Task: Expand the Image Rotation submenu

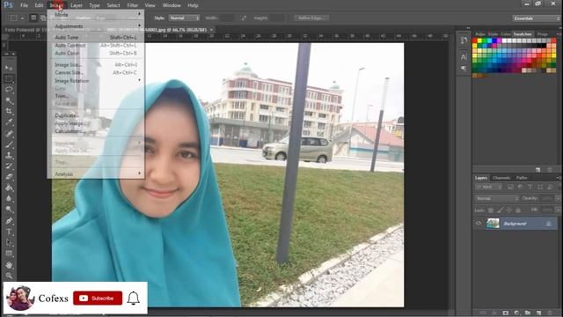Action: (97, 81)
